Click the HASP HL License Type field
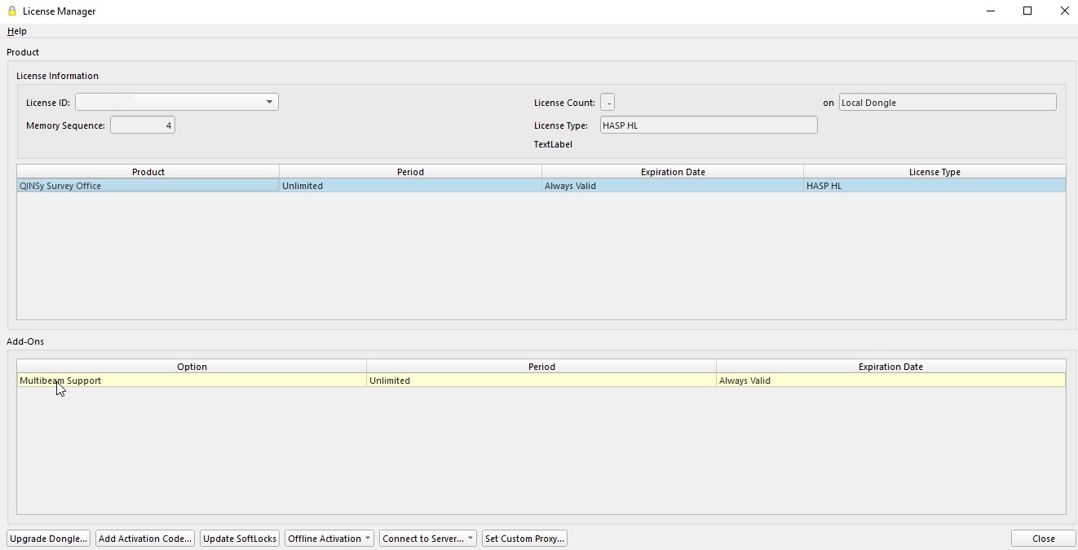The image size is (1078, 550). coord(708,125)
